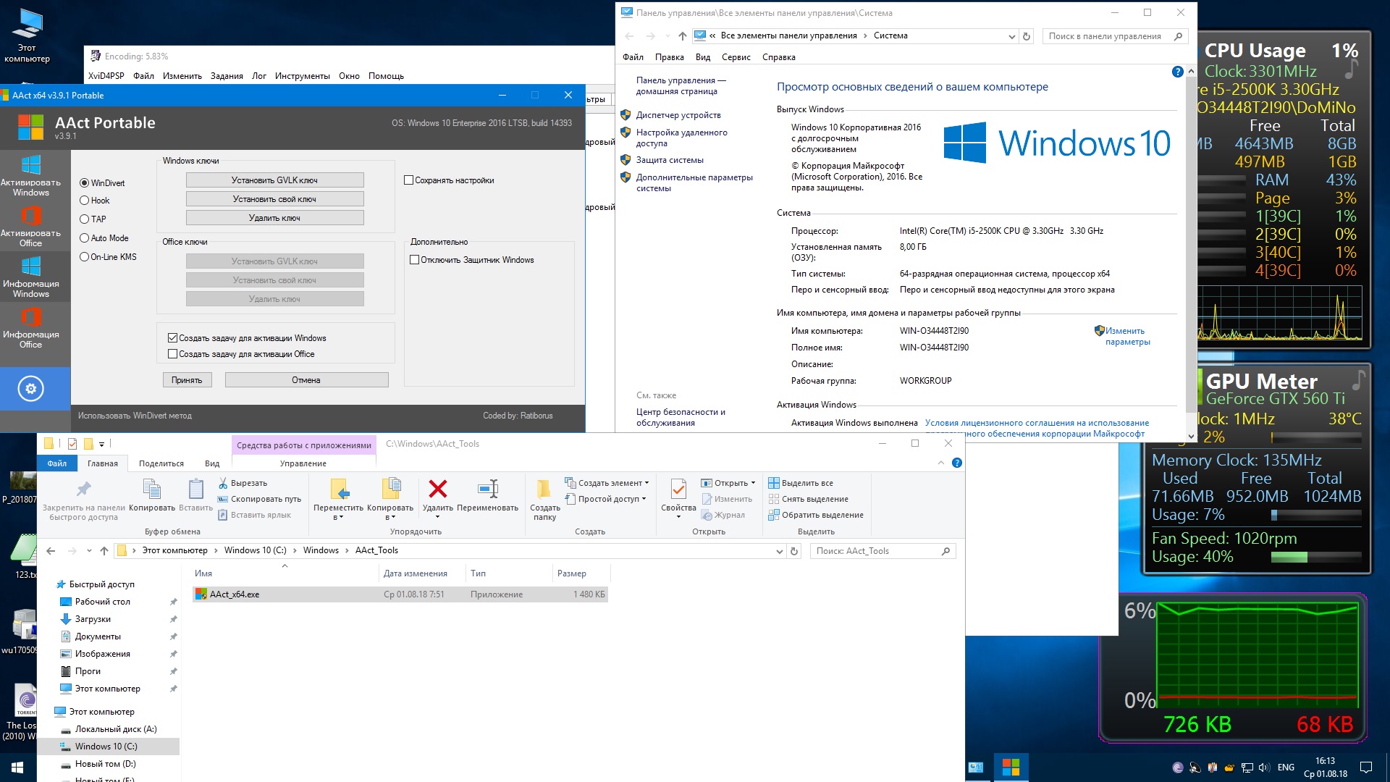Click Remove key under Windows keys

pos(274,218)
